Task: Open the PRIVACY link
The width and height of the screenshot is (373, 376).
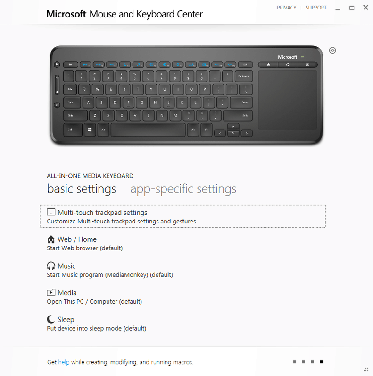Action: point(287,8)
